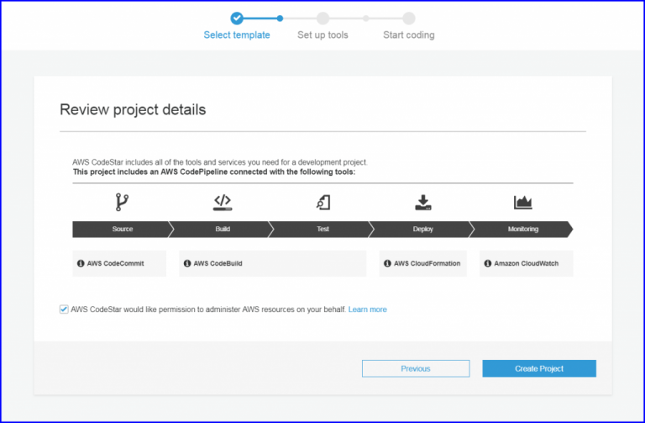Select the Deploy pipeline stage
This screenshot has width=645, height=423.
click(423, 229)
